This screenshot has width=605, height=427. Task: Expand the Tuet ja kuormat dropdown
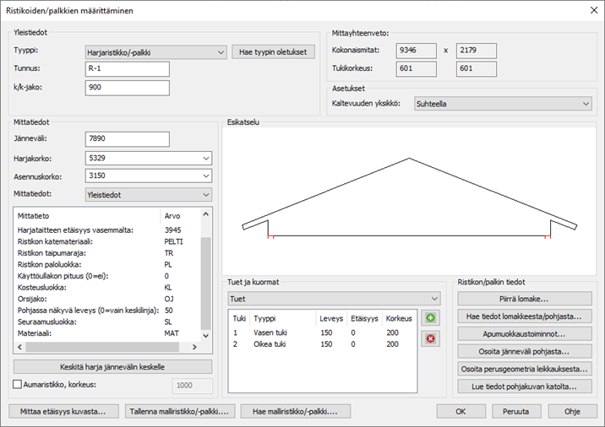335,298
